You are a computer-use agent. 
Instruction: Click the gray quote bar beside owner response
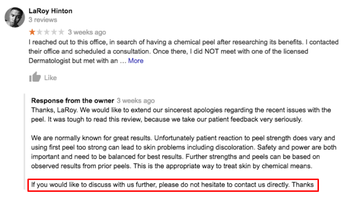click(x=25, y=142)
